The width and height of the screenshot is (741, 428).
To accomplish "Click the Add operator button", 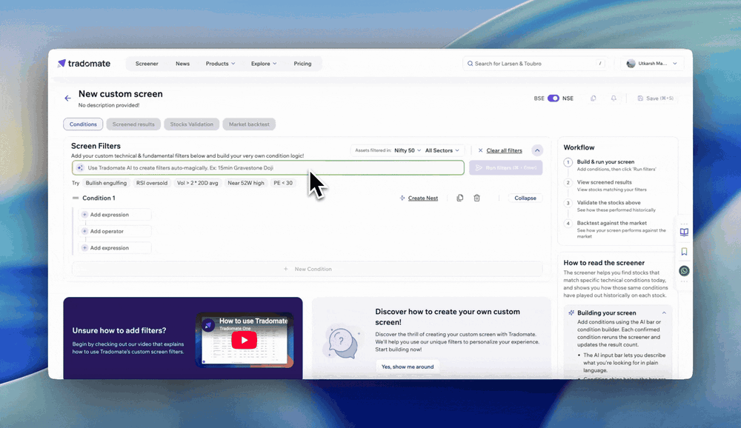I will pyautogui.click(x=115, y=231).
